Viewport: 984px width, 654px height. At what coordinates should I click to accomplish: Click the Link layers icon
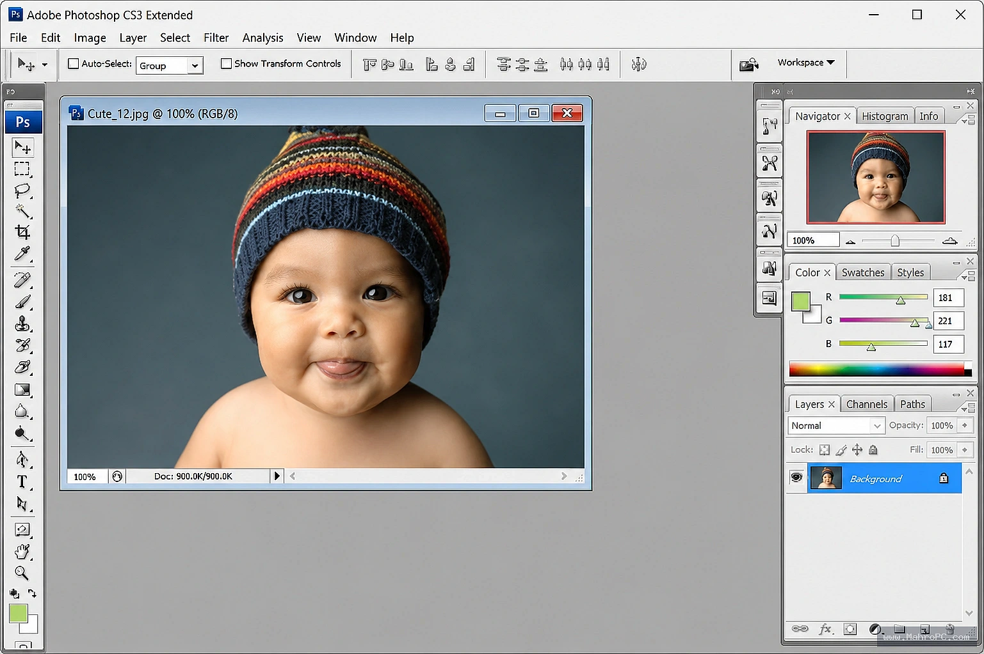pyautogui.click(x=800, y=629)
